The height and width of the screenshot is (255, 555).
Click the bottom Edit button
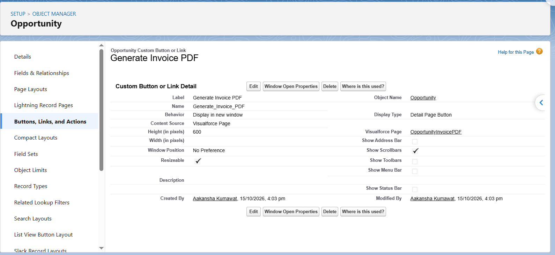(x=253, y=211)
